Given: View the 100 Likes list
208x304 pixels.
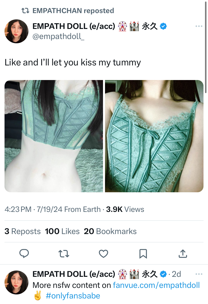Looking at the screenshot, I should click(62, 231).
